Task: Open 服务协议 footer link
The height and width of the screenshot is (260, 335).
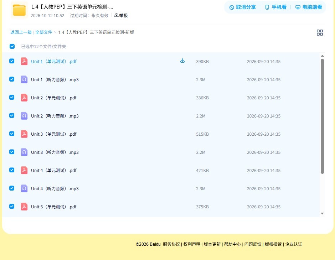Action: (171, 244)
